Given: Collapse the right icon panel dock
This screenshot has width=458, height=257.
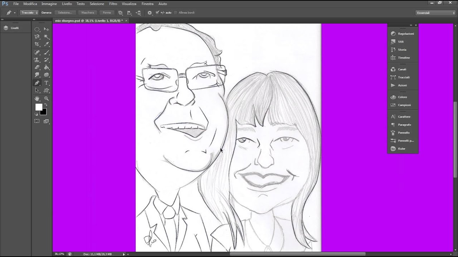Looking at the screenshot, I should (411, 25).
